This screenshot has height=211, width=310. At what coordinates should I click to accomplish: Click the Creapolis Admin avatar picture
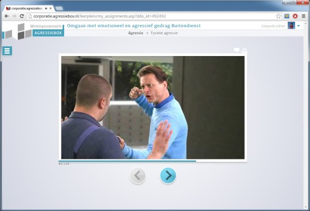point(291,26)
